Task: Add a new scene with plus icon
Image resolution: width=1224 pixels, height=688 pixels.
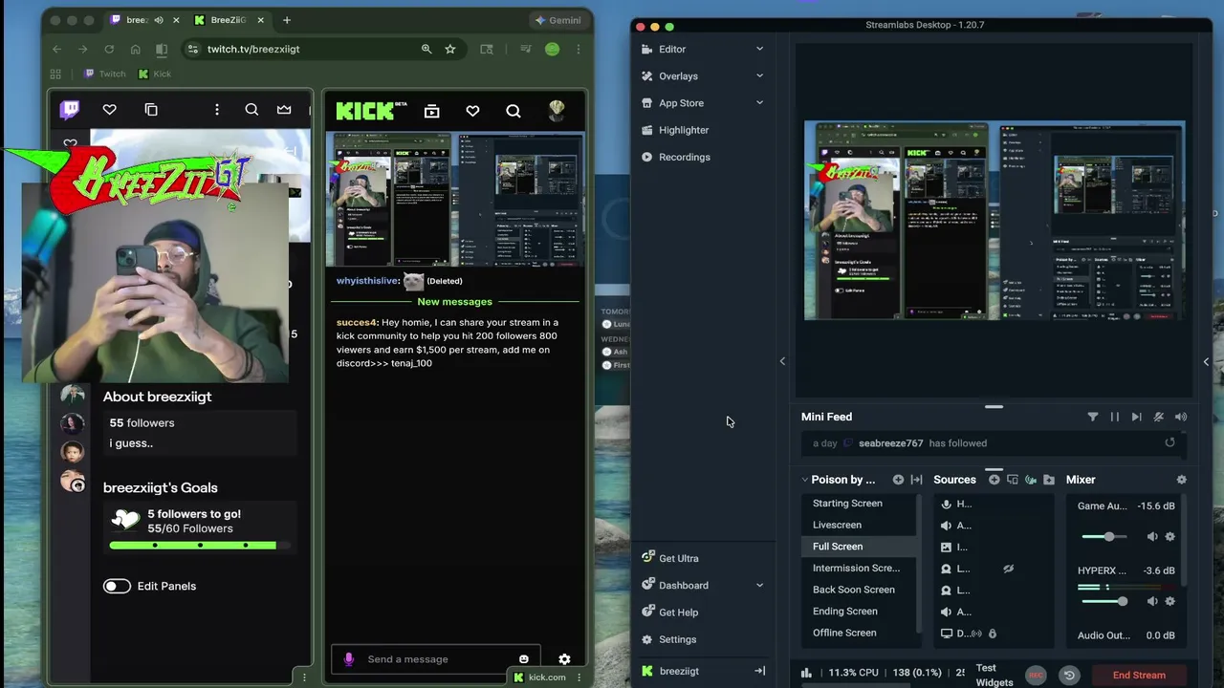Action: click(898, 480)
